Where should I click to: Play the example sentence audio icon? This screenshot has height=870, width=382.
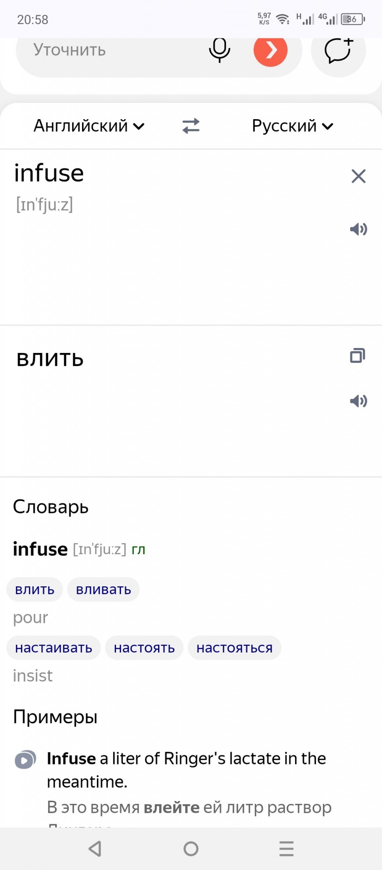(x=25, y=760)
